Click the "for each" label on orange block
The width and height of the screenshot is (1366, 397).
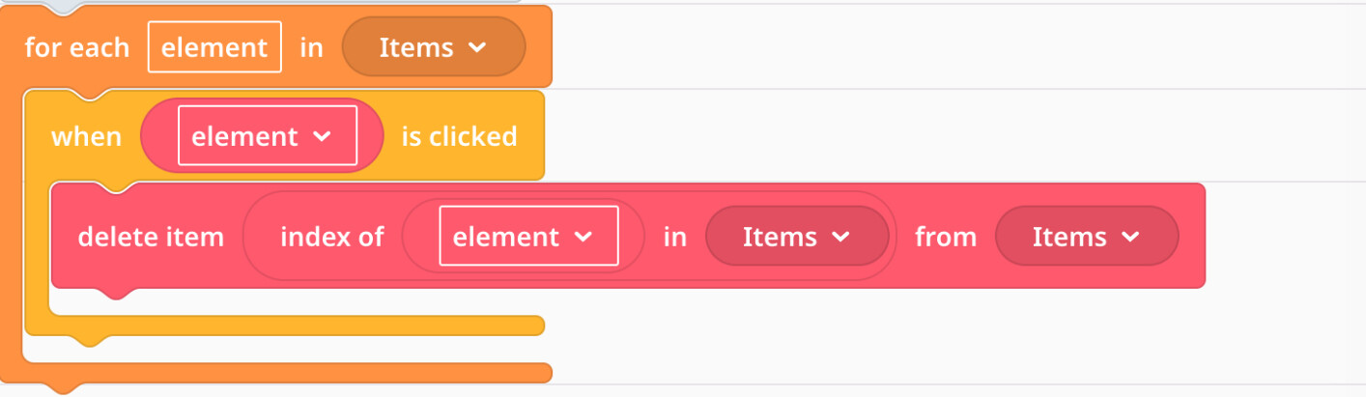[x=76, y=47]
